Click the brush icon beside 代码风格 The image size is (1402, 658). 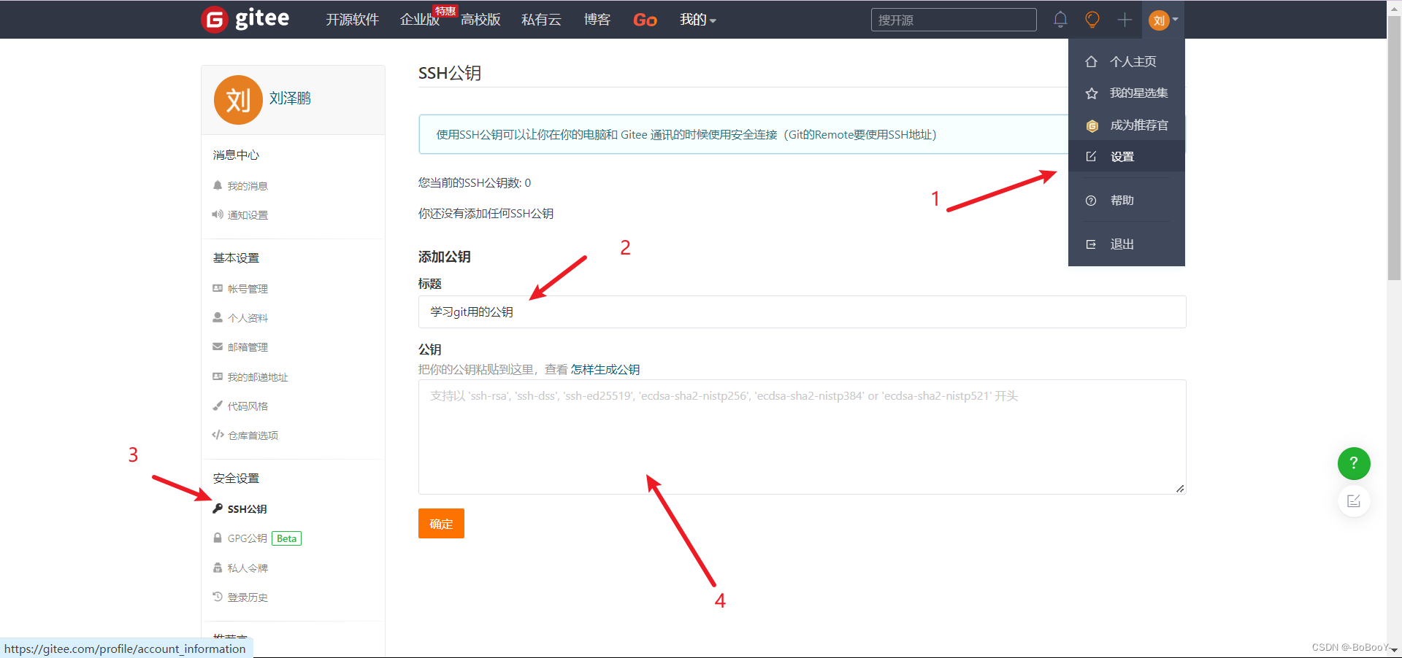point(218,406)
